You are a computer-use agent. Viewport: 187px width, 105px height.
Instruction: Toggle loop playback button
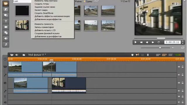(158, 42)
